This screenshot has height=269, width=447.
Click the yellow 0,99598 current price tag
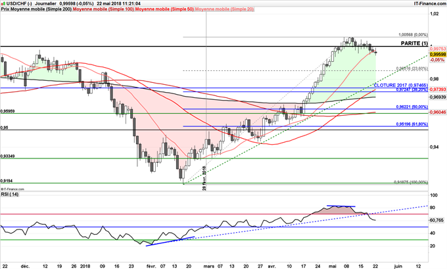click(x=438, y=55)
